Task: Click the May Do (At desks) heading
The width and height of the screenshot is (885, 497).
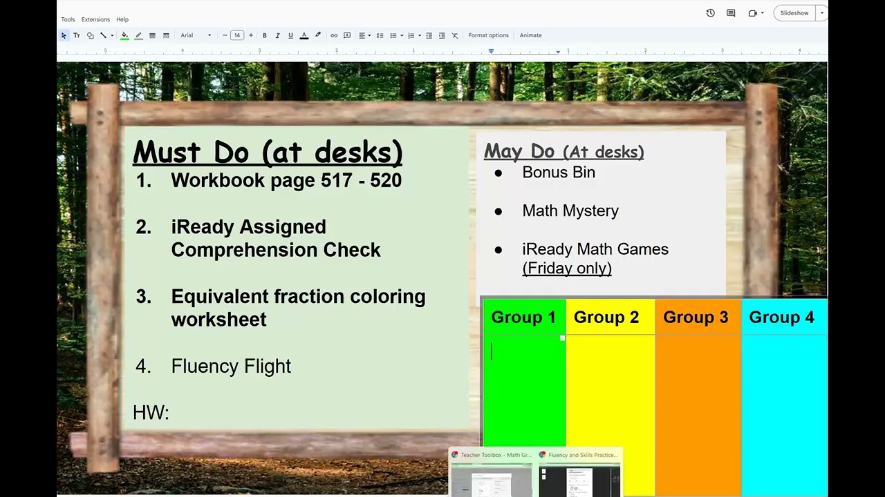Action: [x=563, y=151]
